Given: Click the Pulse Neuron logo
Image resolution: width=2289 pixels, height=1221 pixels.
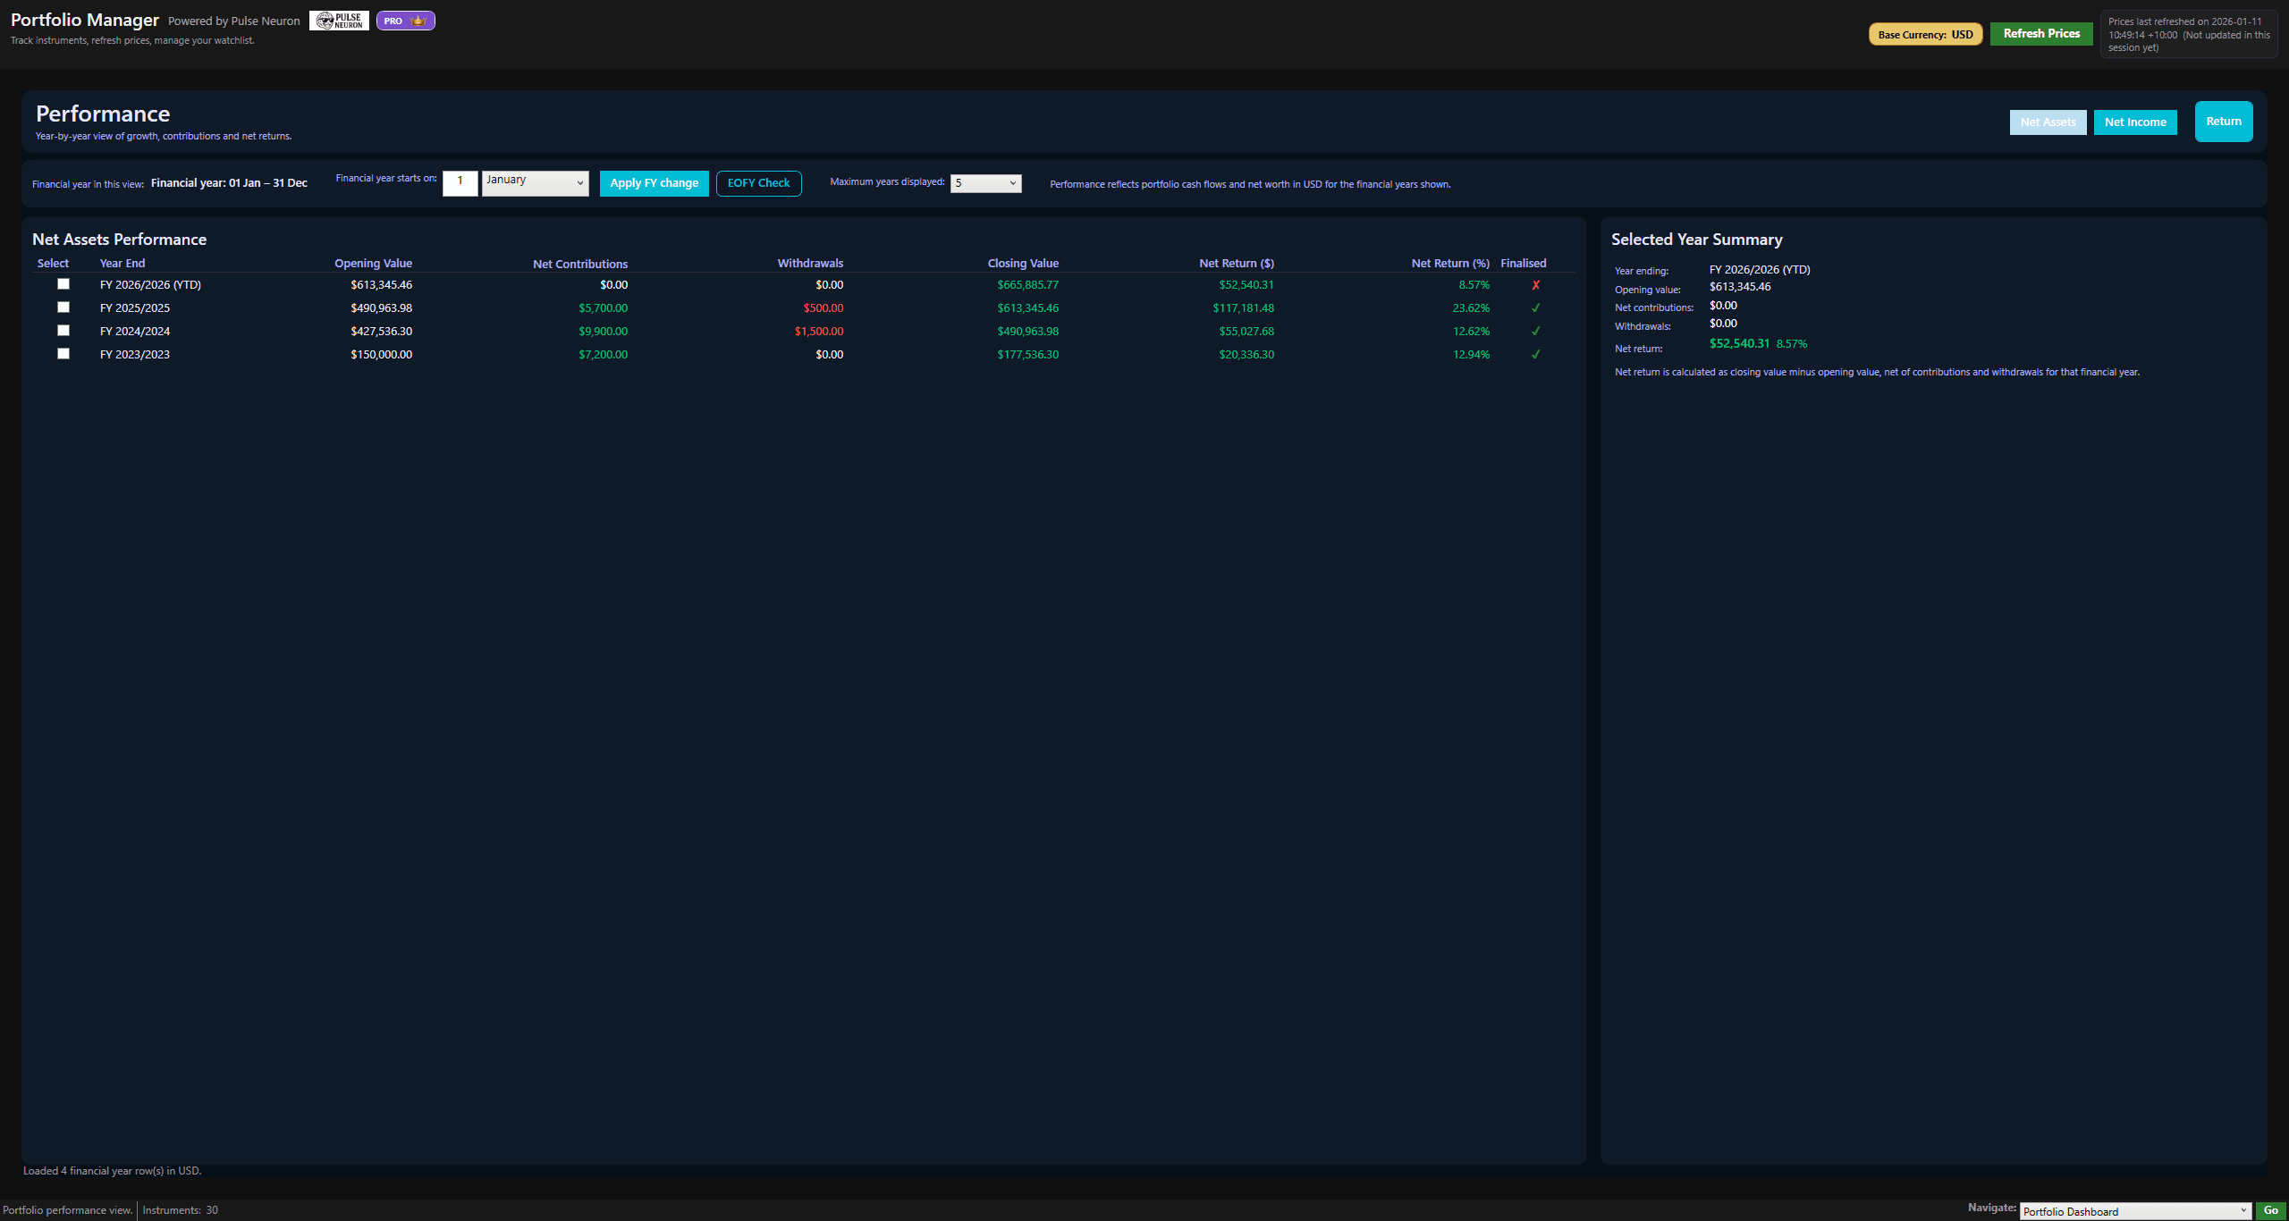Looking at the screenshot, I should point(339,20).
